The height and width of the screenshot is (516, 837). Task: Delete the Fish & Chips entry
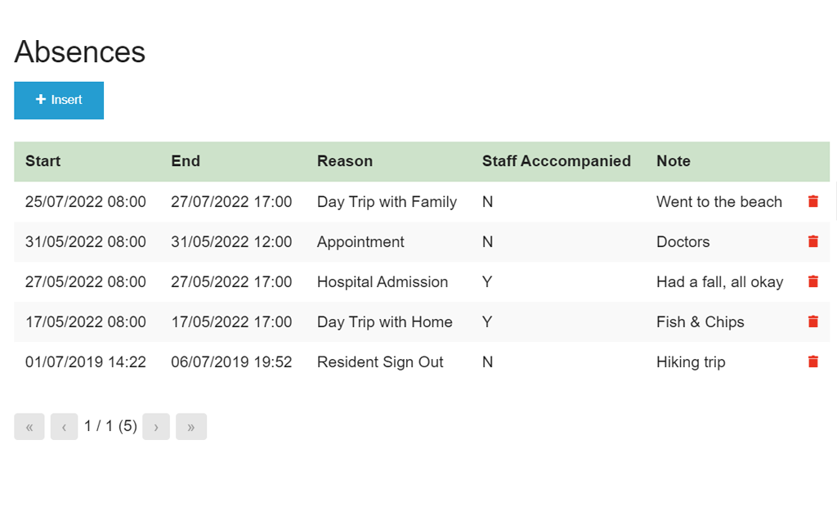[x=813, y=321]
